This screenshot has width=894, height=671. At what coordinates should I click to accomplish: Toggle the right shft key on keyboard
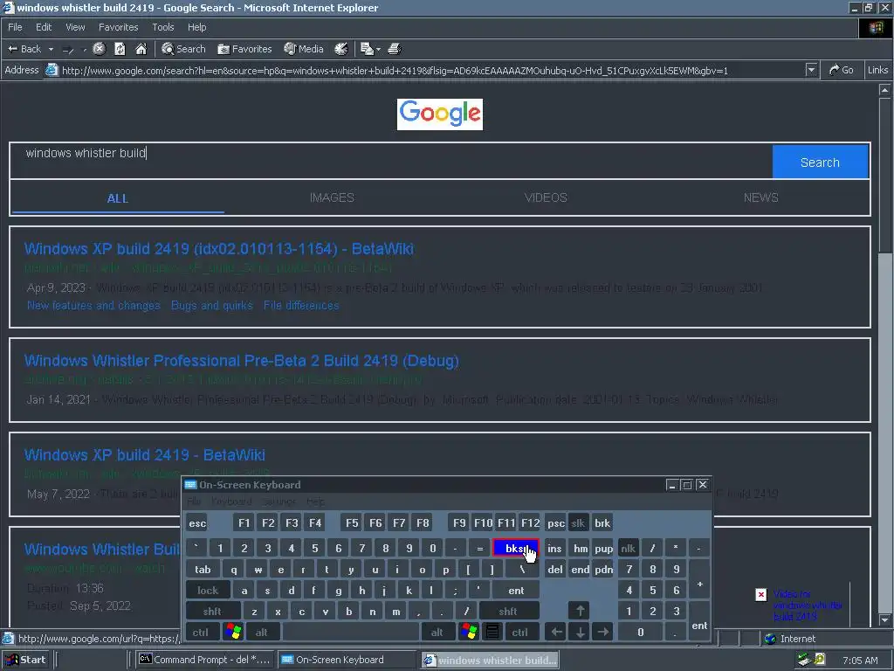tap(508, 611)
